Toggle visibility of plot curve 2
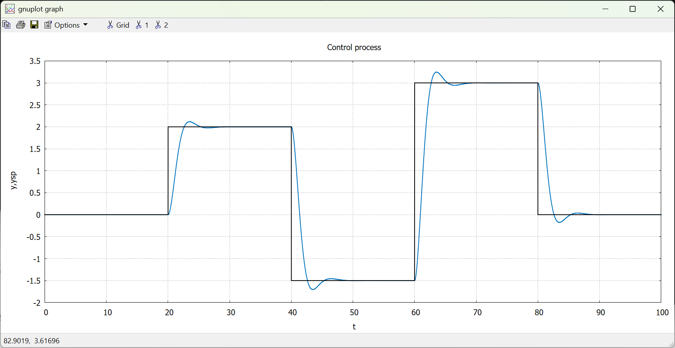The width and height of the screenshot is (675, 348). pyautogui.click(x=161, y=25)
